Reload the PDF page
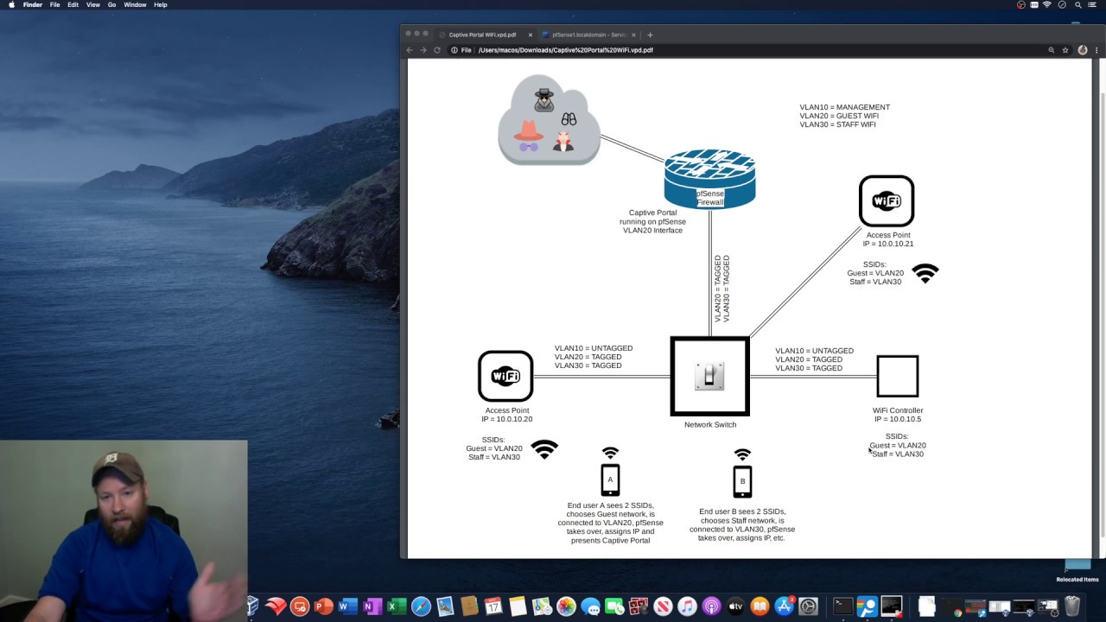The height and width of the screenshot is (622, 1106). (437, 50)
